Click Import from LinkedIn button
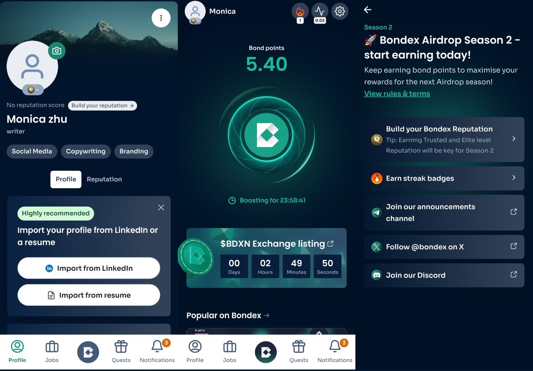 click(89, 268)
